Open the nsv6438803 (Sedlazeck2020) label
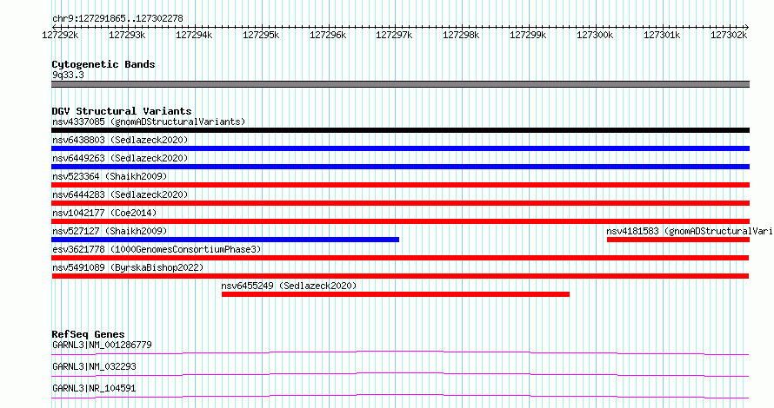 click(120, 140)
